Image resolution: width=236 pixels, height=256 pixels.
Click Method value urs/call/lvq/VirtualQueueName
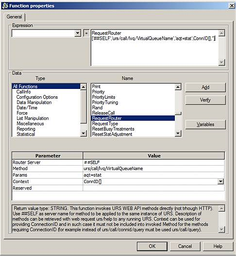click(x=153, y=169)
